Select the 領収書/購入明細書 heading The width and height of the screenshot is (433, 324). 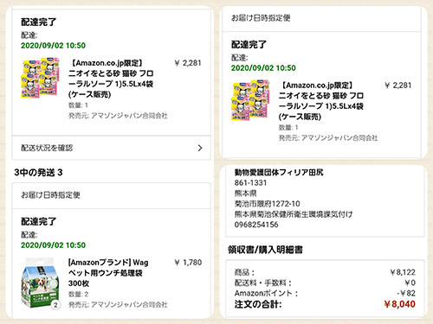(x=265, y=250)
